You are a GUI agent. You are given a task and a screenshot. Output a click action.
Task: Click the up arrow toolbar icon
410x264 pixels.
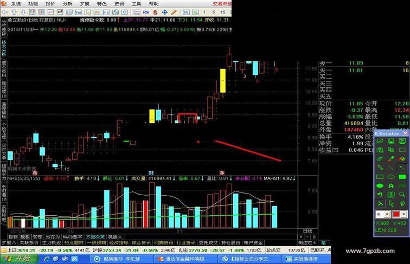pos(14,12)
